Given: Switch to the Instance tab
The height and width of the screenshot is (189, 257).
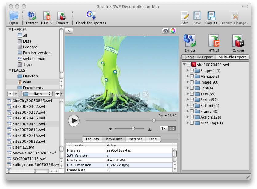Looking at the screenshot, I should (136, 139).
